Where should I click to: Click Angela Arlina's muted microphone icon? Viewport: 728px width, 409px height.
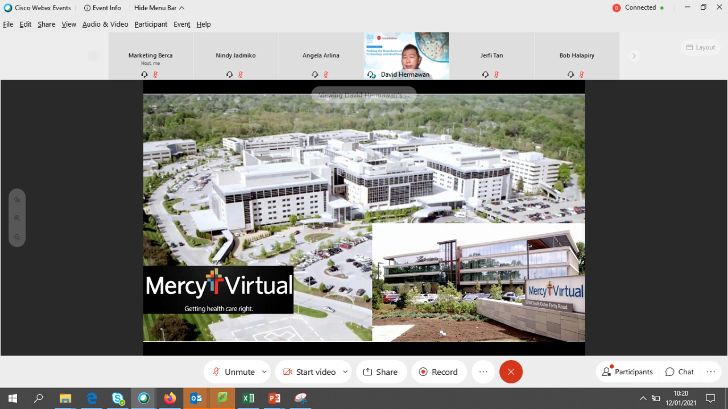coord(326,75)
